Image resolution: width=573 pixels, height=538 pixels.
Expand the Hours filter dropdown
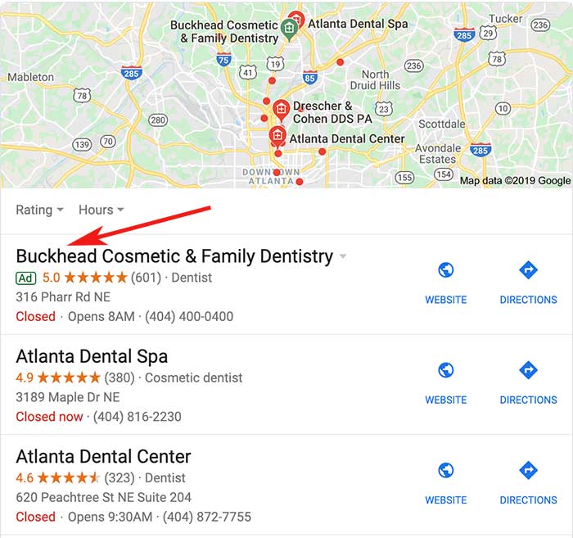102,210
